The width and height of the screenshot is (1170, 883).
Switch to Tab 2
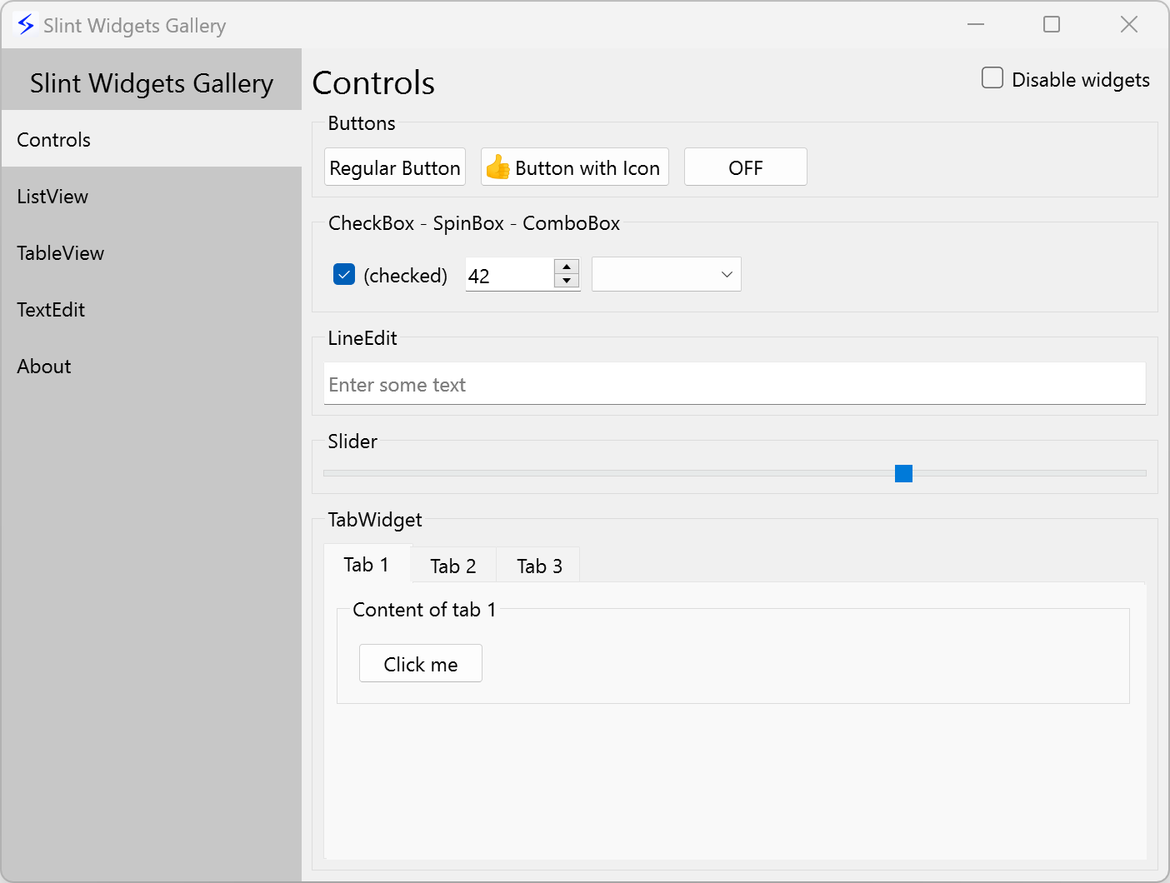[452, 566]
